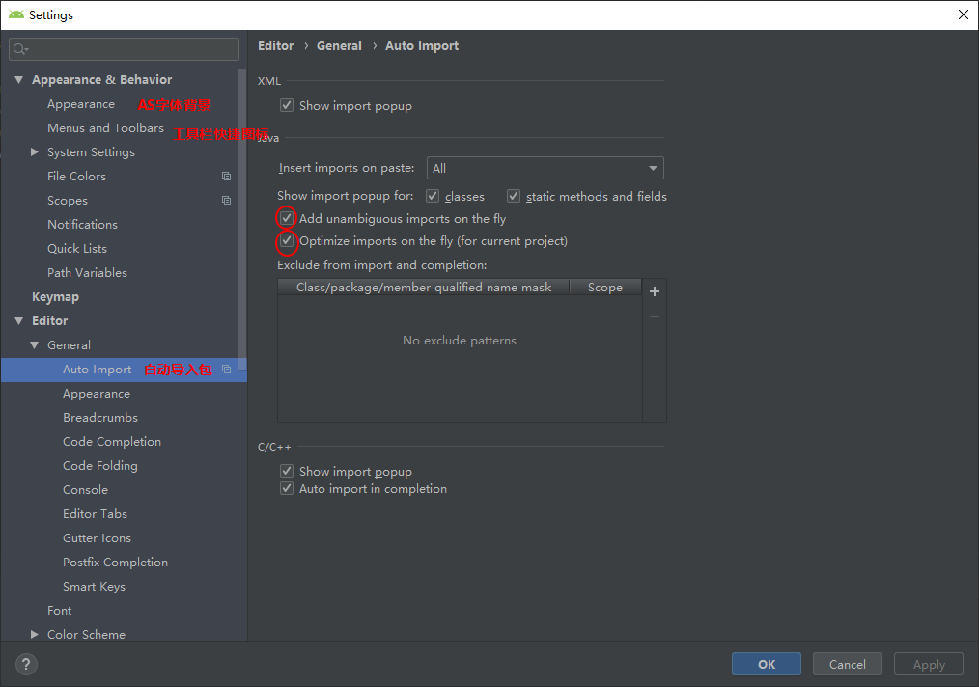Click Editor in the breadcrumb path
Image resolution: width=979 pixels, height=687 pixels.
click(x=275, y=45)
